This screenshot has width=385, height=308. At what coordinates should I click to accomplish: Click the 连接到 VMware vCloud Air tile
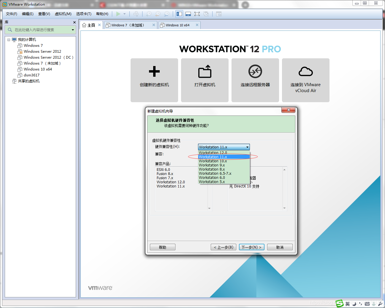pos(306,80)
